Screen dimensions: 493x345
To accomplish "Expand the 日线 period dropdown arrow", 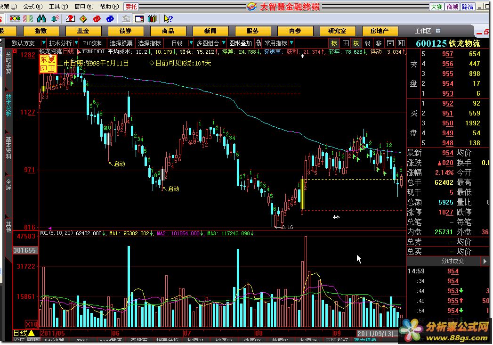I will pyautogui.click(x=191, y=43).
